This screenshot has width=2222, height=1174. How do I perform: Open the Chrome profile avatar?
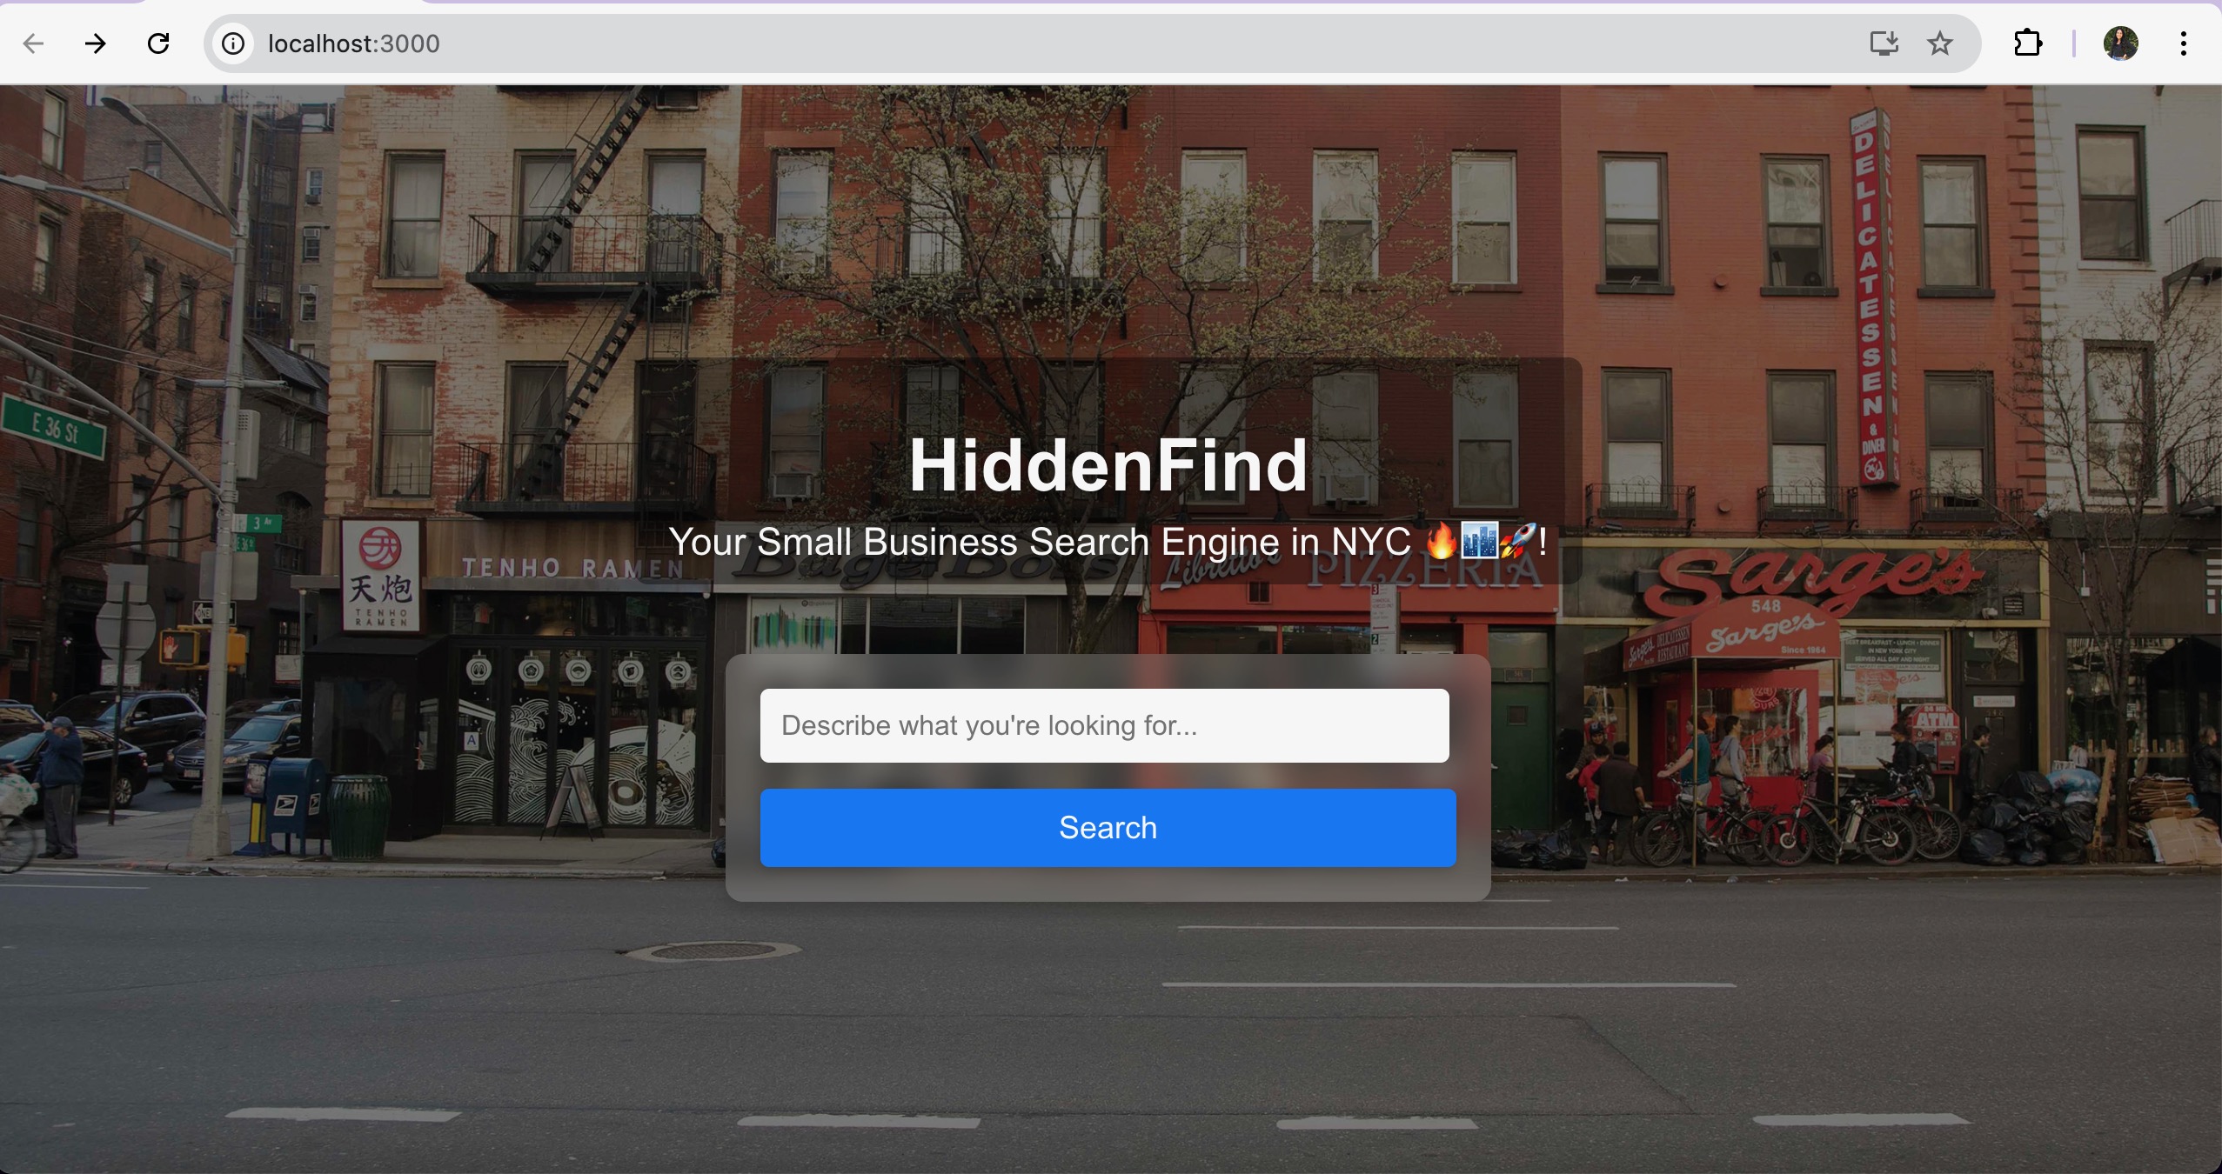[2121, 43]
